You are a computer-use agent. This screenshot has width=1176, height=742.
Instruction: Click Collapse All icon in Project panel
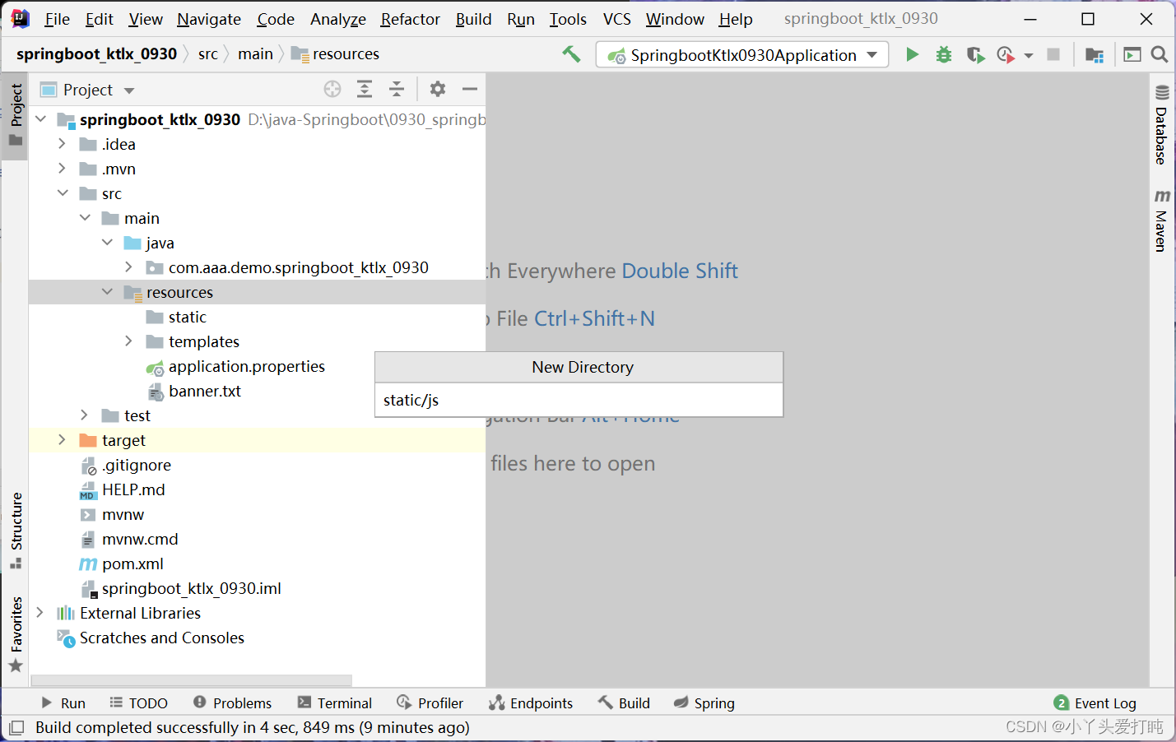(x=397, y=89)
